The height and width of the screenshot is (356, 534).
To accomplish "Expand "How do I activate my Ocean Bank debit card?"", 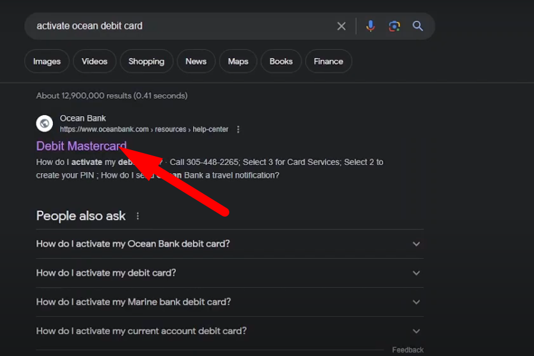I will pos(230,244).
